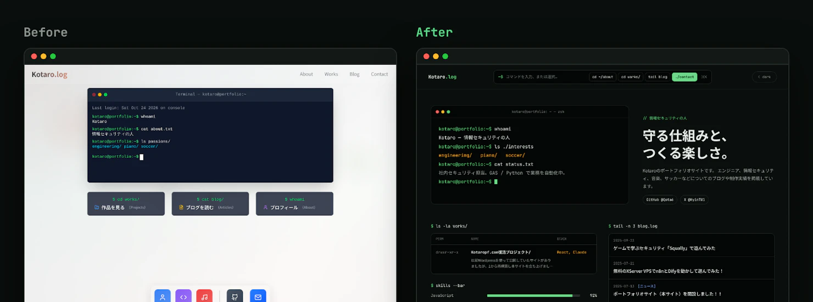Open About in the Before window nav

pyautogui.click(x=307, y=74)
